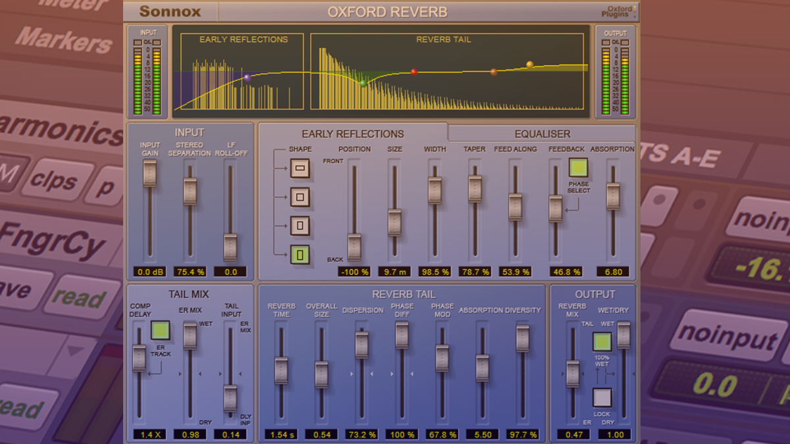Click the Wet/Dry value 1.00
The height and width of the screenshot is (444, 790).
tap(615, 434)
